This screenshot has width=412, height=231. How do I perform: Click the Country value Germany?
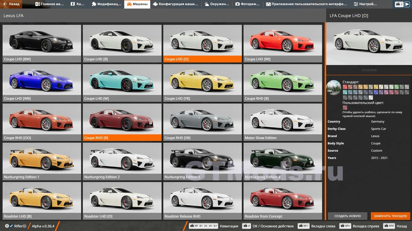[378, 122]
